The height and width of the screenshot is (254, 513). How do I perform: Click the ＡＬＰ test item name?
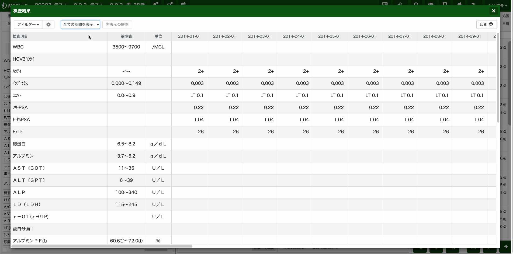(x=19, y=192)
